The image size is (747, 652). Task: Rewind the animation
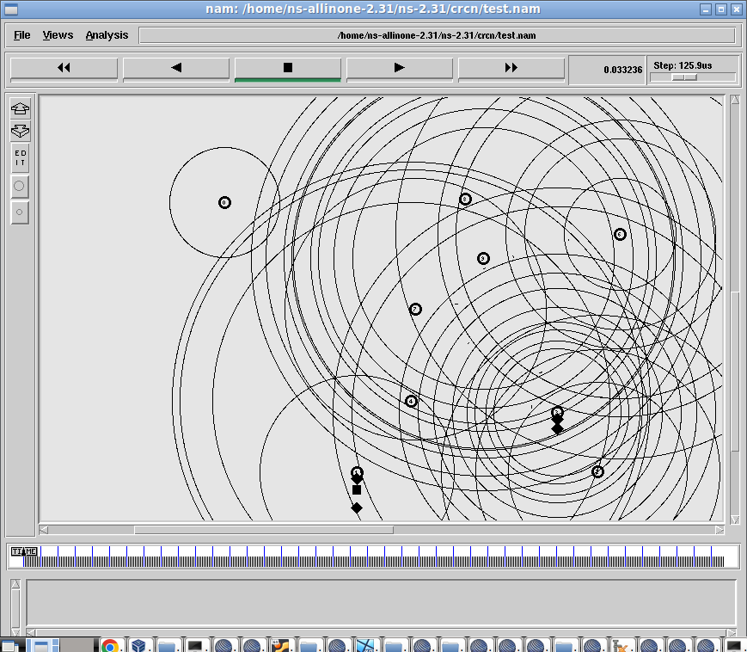64,68
